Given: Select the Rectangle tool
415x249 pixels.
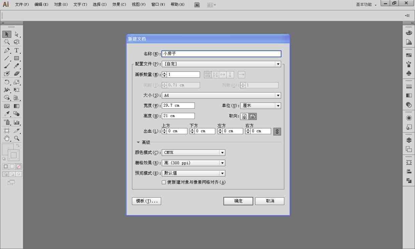Looking at the screenshot, I should (17, 58).
